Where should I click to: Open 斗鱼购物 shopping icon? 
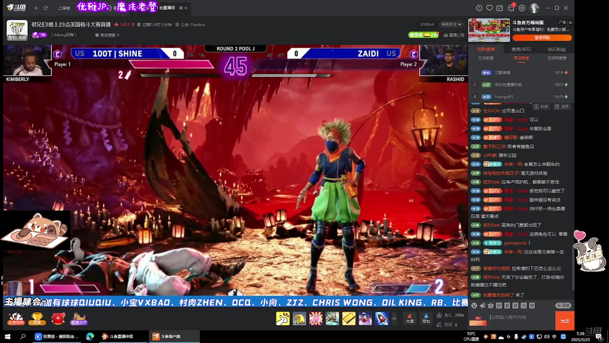16,319
